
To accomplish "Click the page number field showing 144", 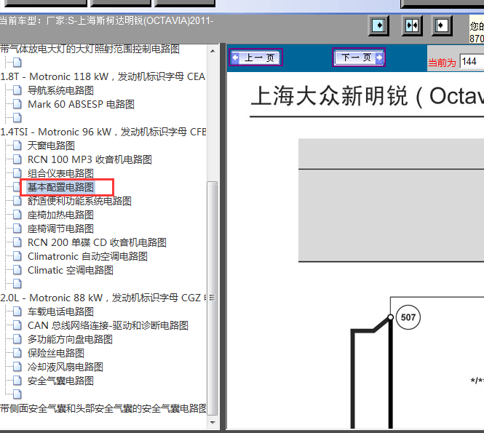I will click(472, 61).
